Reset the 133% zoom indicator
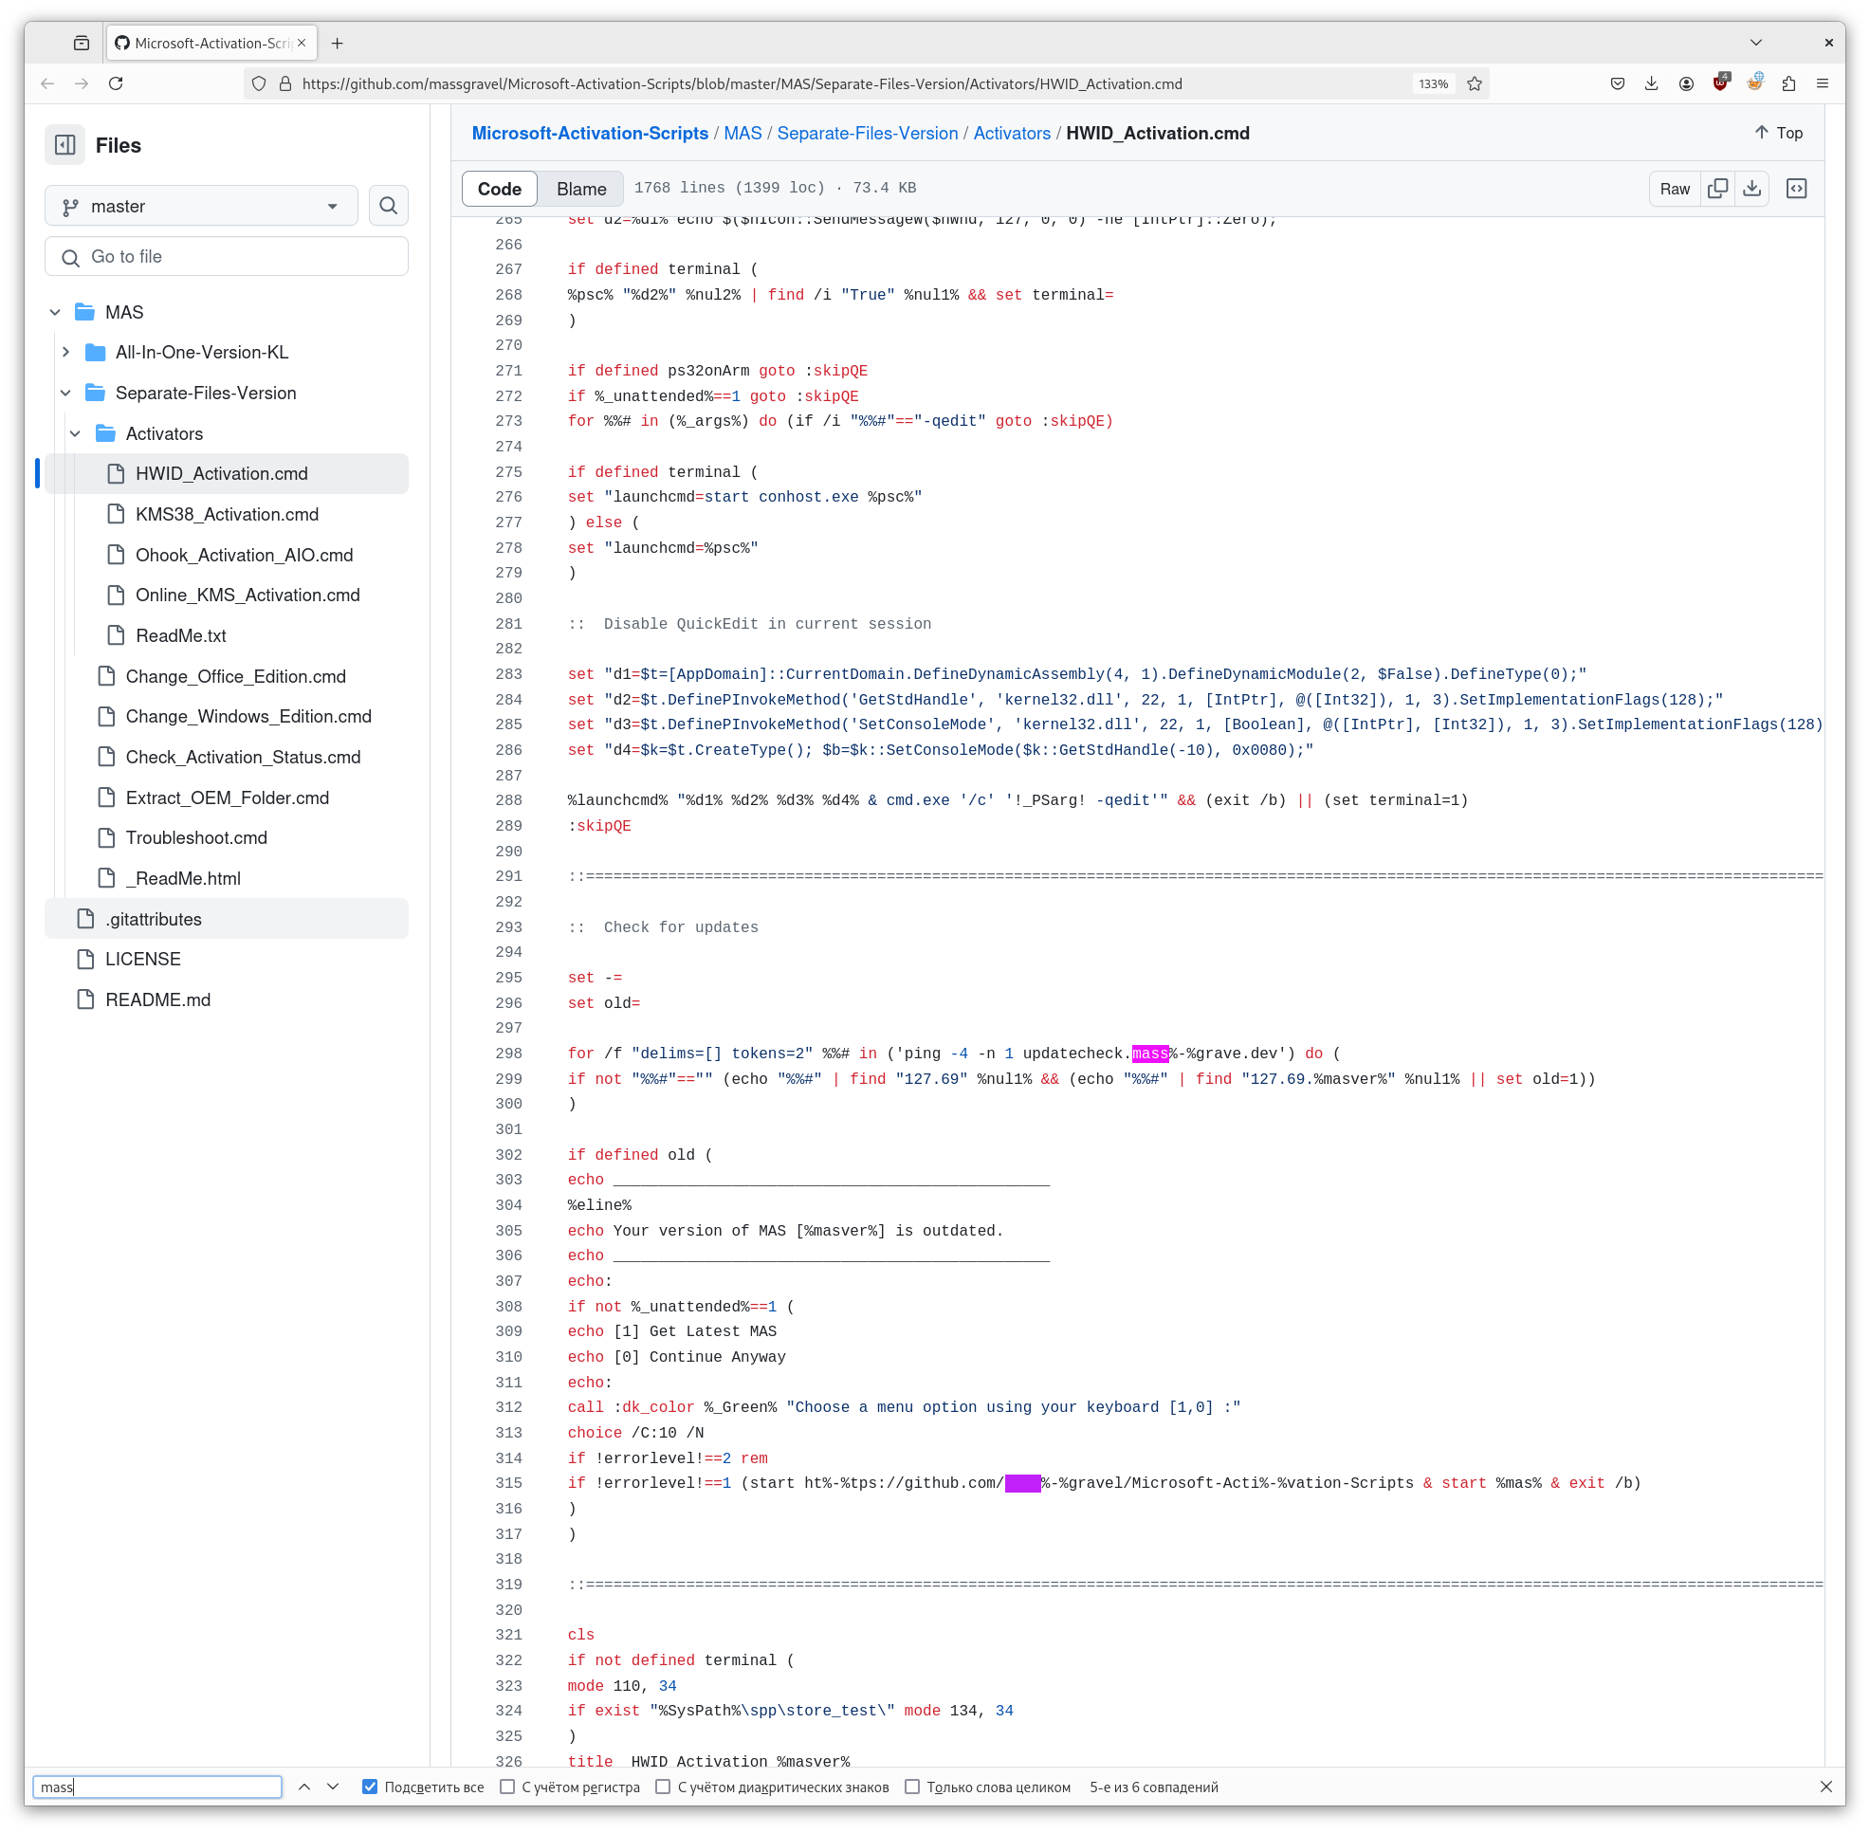 [x=1434, y=83]
